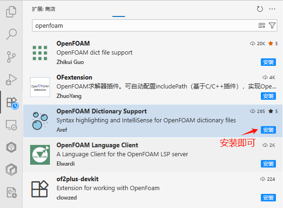
Task: Open the Run and Debug view
Action: (11, 80)
